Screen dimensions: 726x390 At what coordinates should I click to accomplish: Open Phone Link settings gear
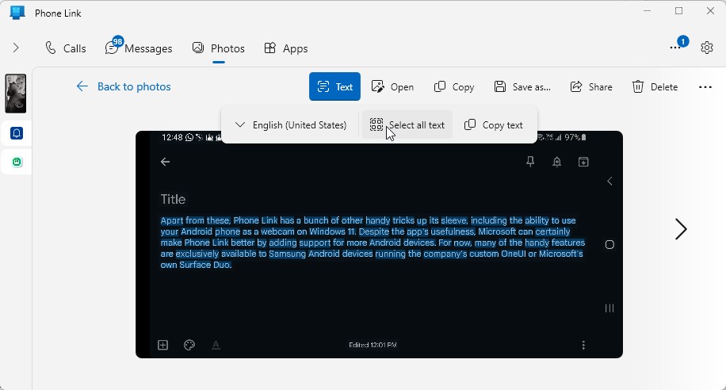(x=706, y=48)
